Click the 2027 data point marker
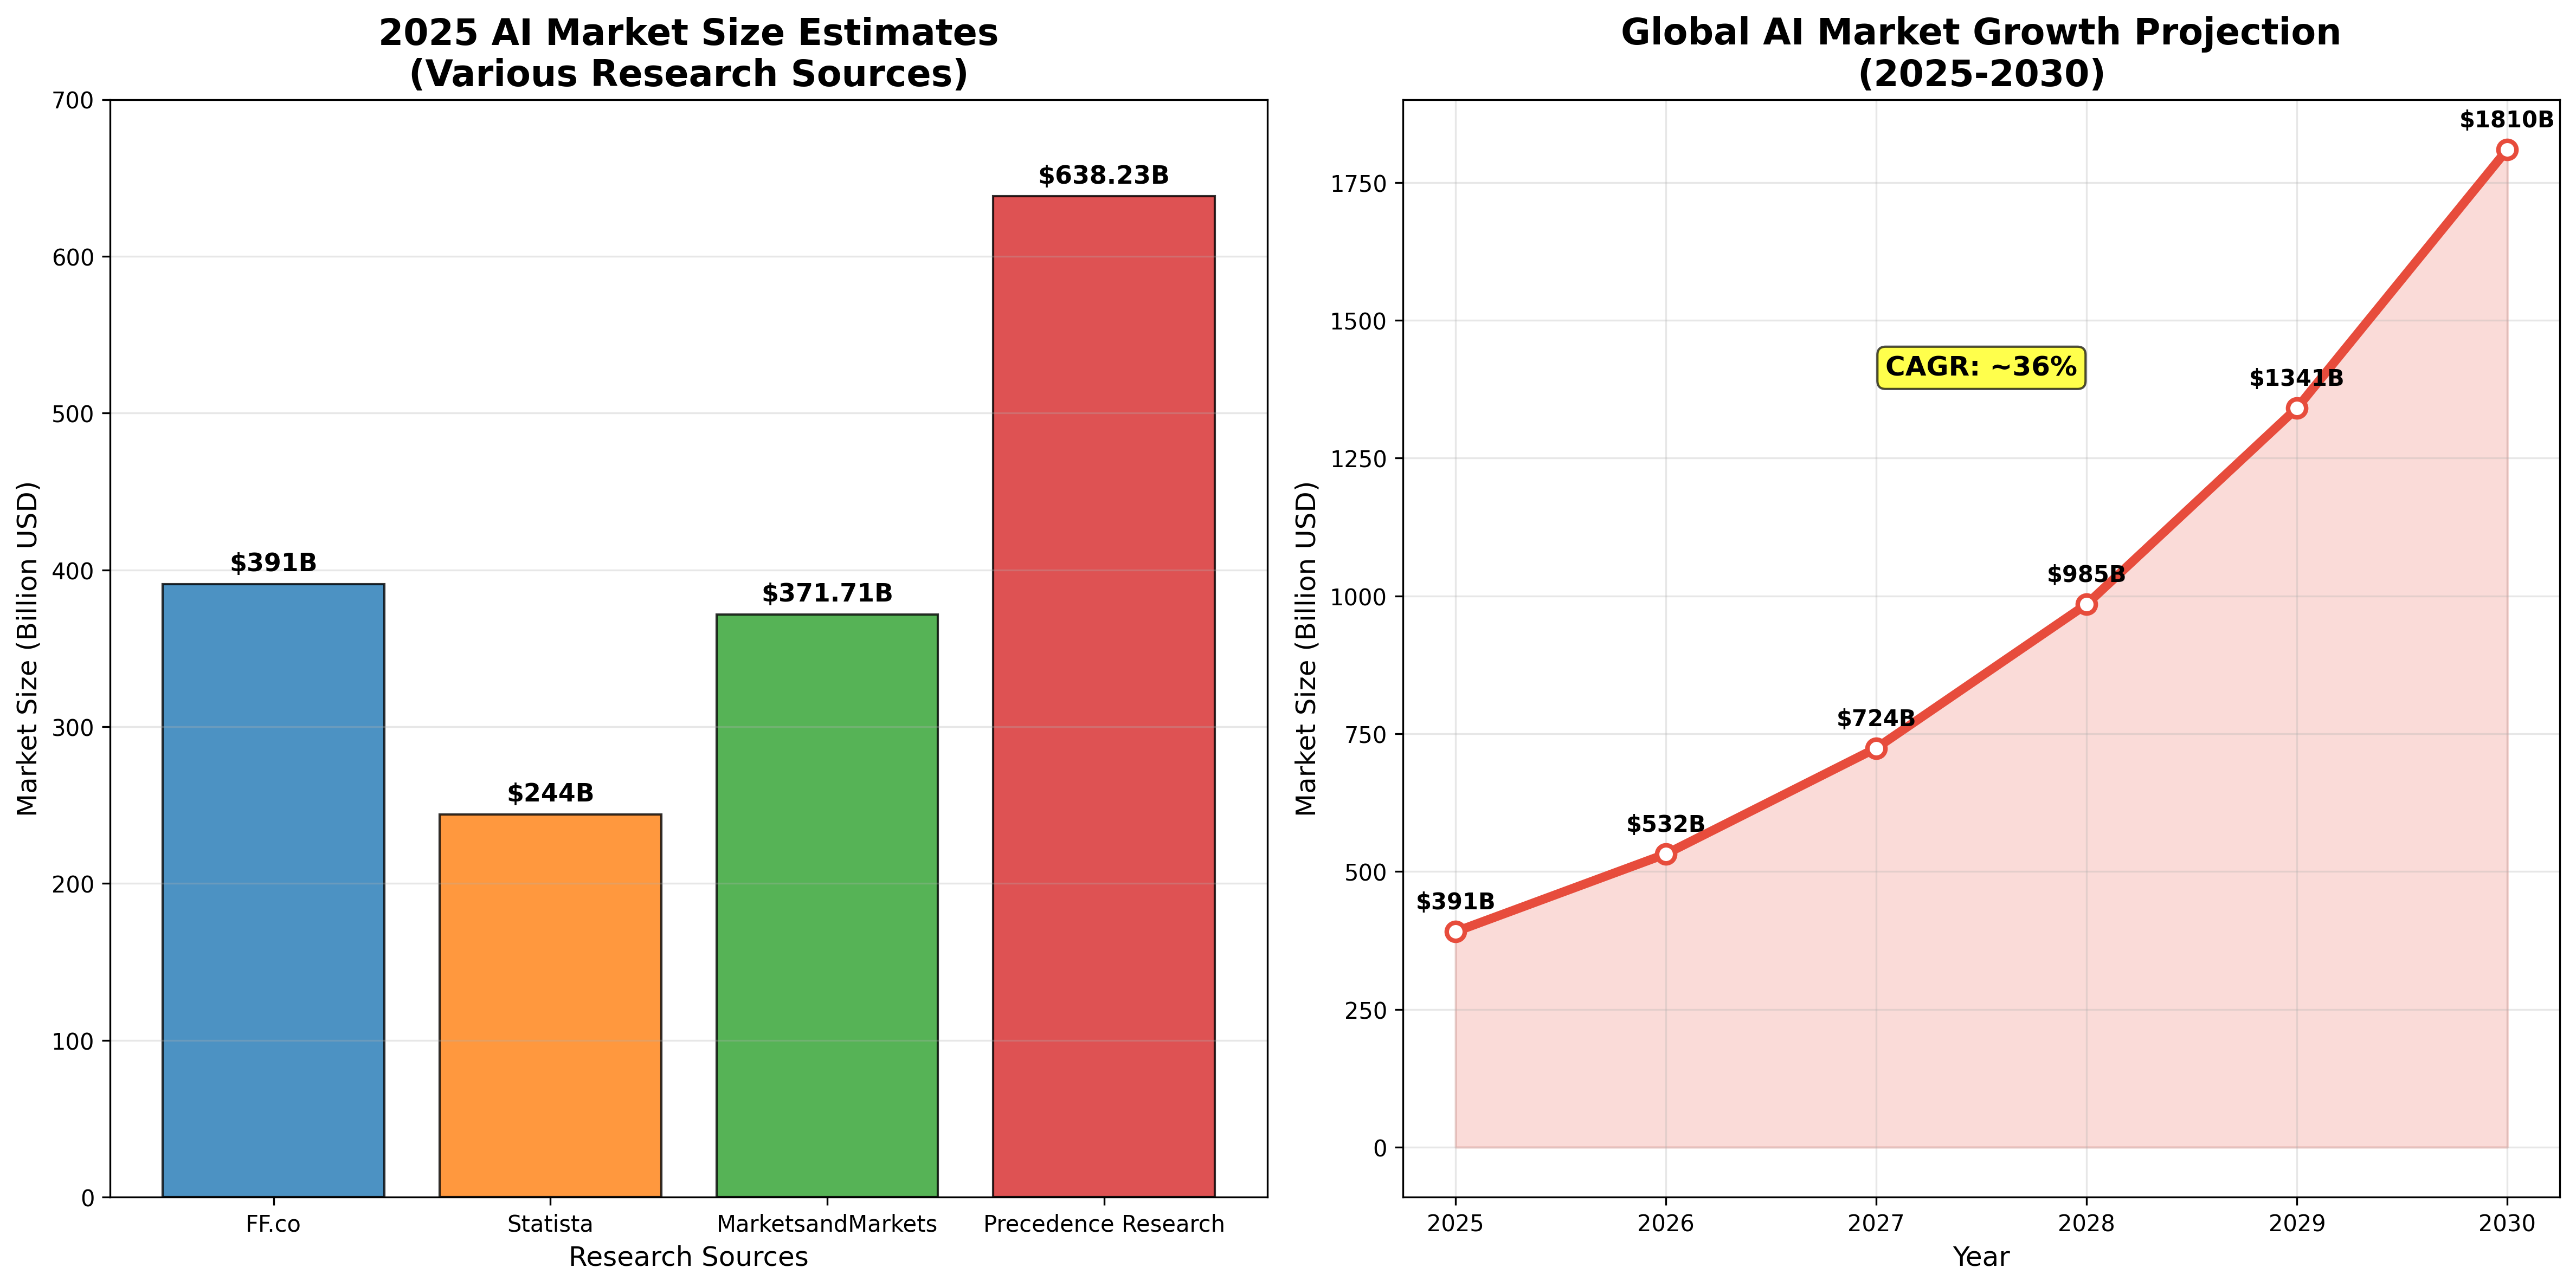 (1876, 748)
